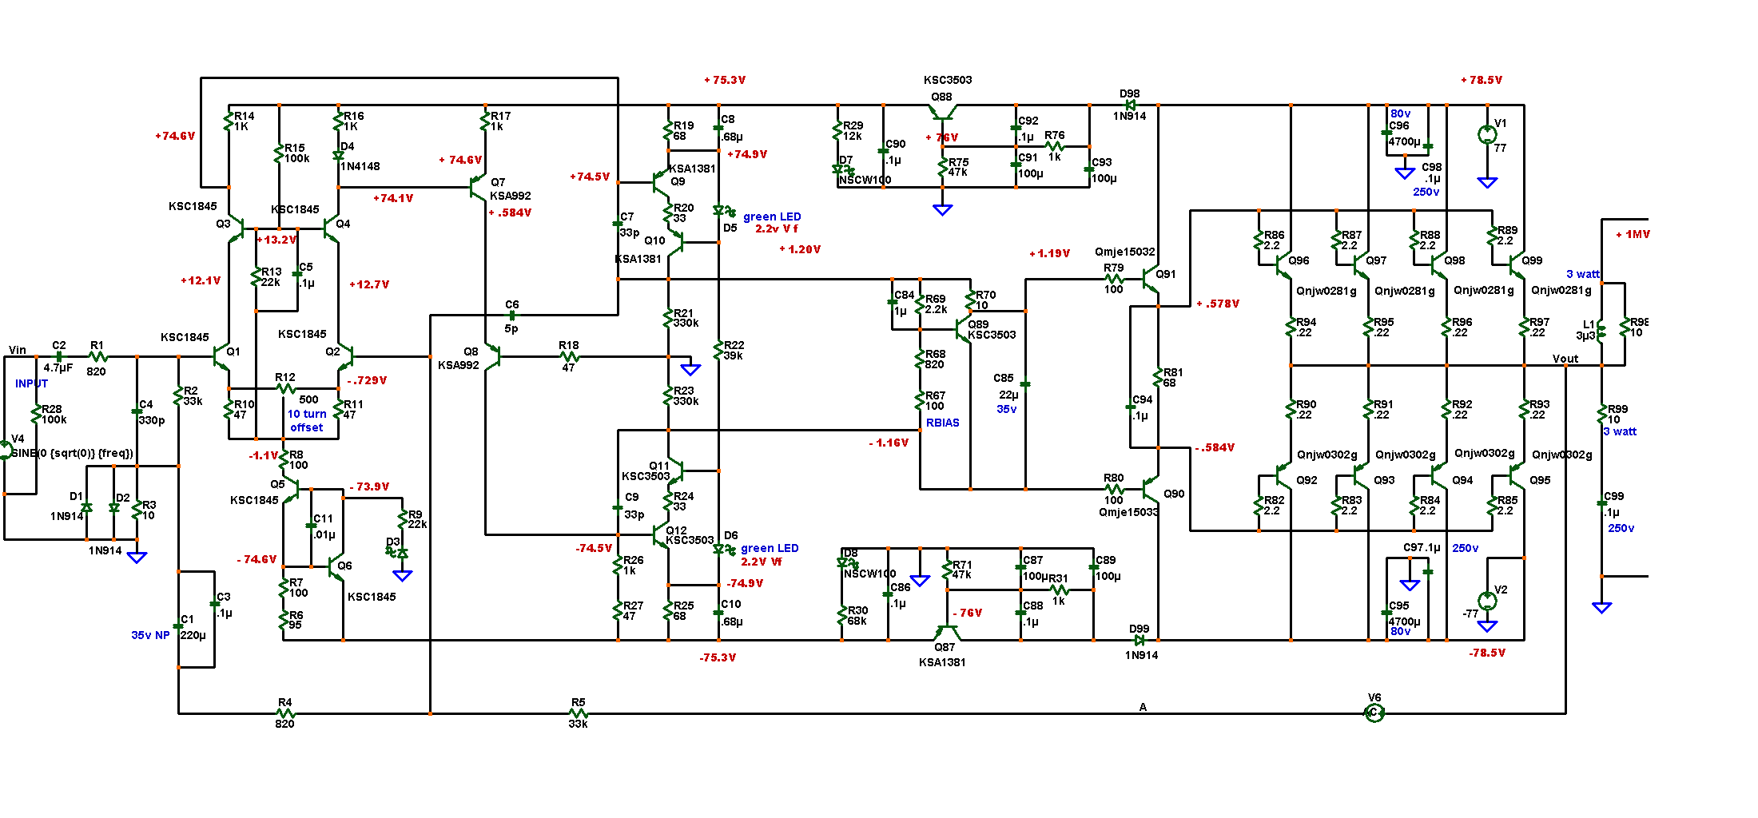Click the +74.1V voltage annotation
Image resolution: width=1758 pixels, height=818 pixels.
[393, 198]
